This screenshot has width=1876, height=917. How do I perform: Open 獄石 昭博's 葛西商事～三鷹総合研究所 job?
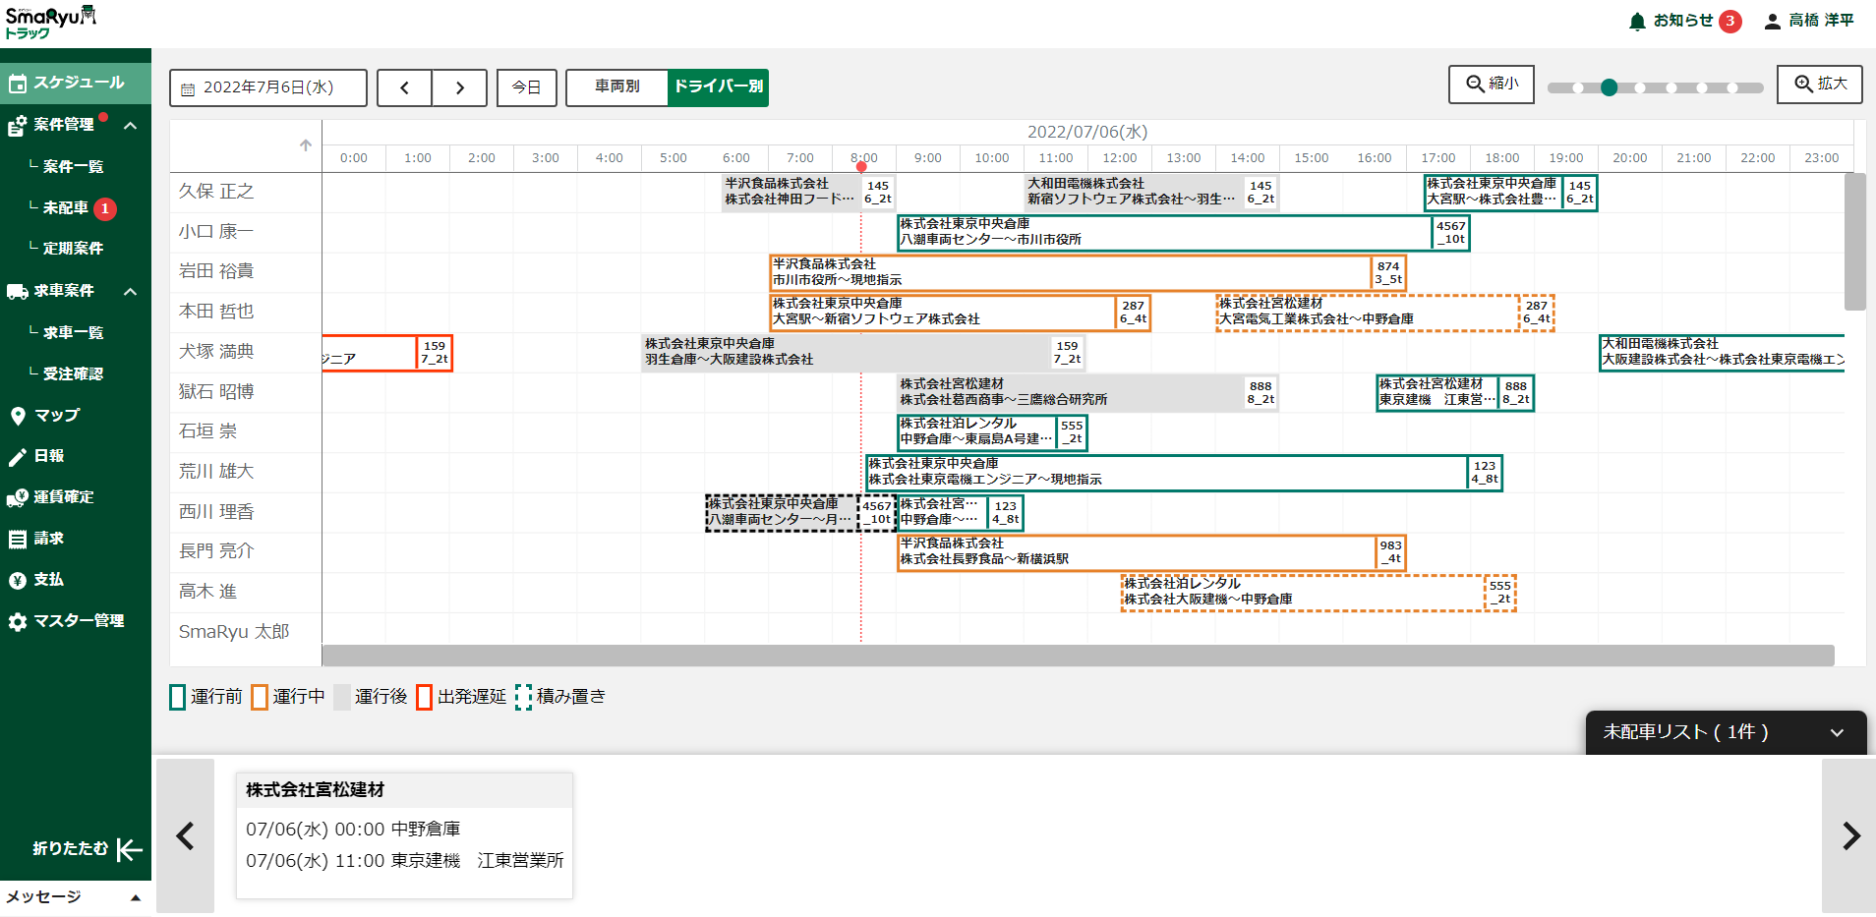click(1087, 392)
